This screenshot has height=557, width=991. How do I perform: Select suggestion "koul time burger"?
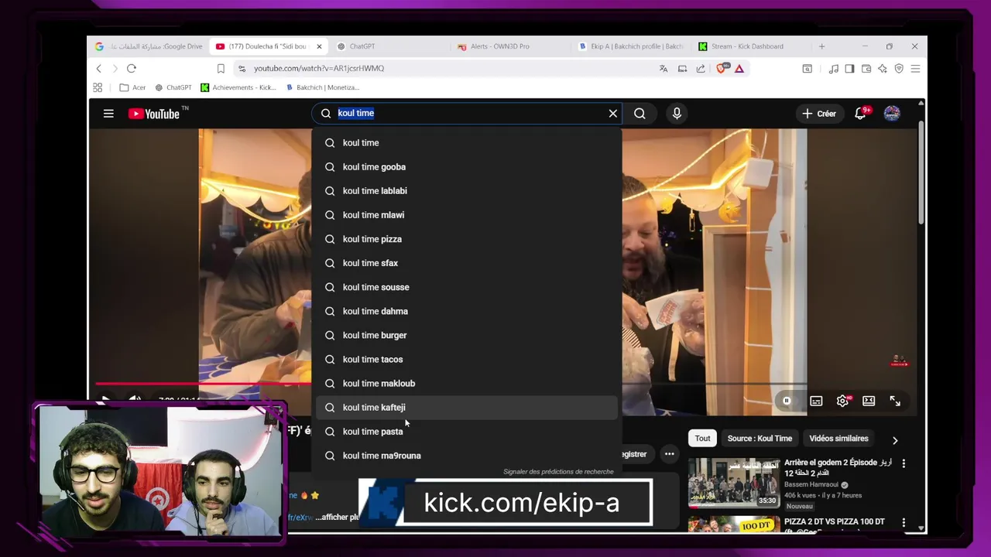coord(467,335)
